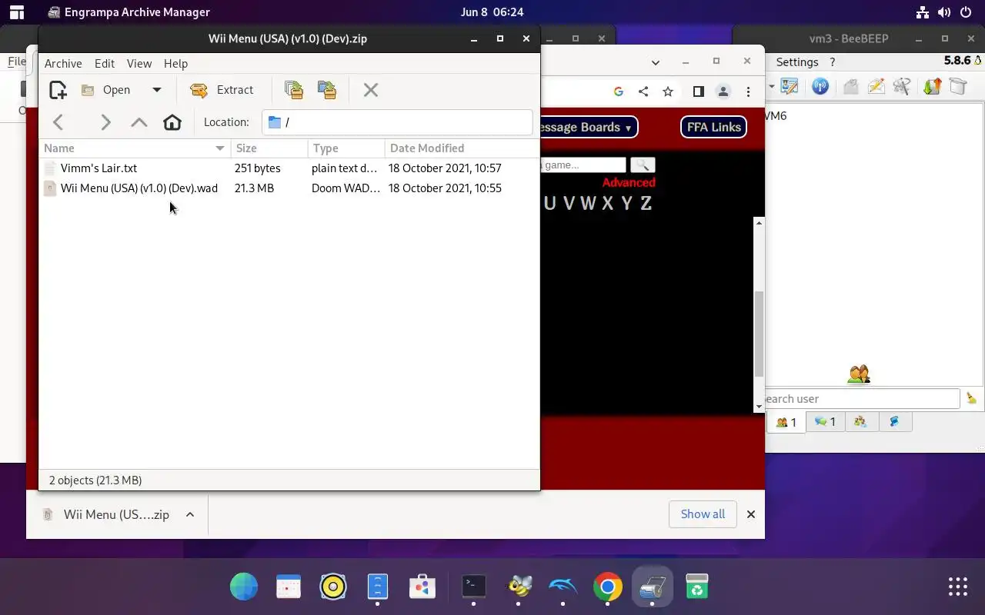This screenshot has height=615, width=985.
Task: Click Show all downloads button
Action: click(703, 514)
